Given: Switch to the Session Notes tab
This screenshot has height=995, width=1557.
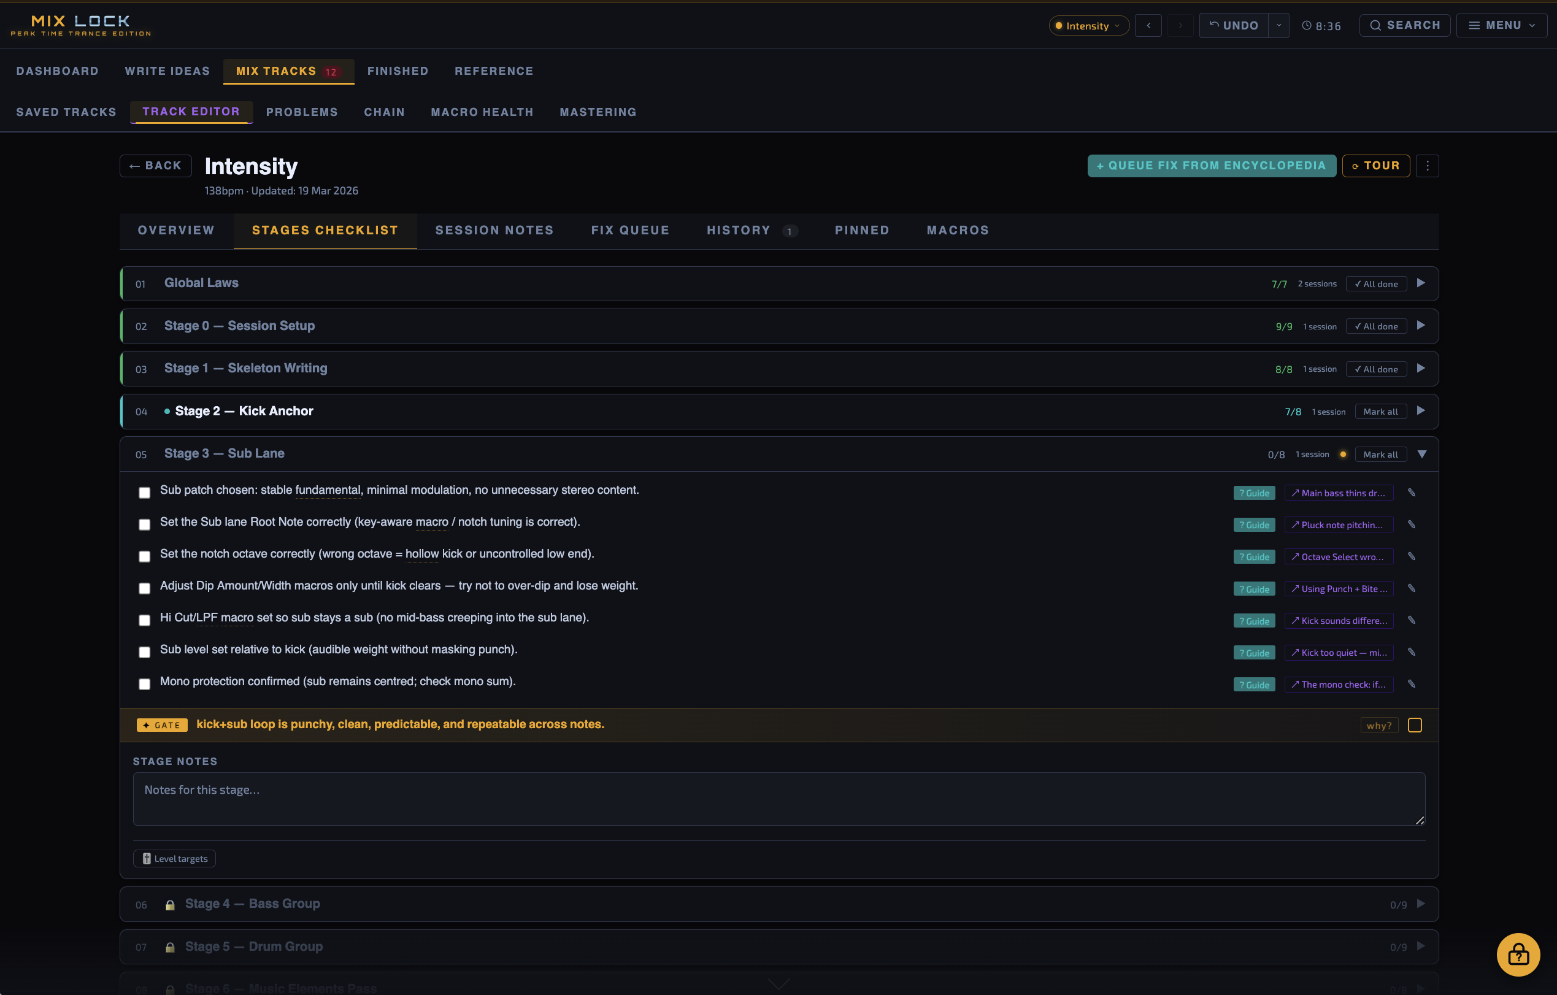Looking at the screenshot, I should [494, 230].
